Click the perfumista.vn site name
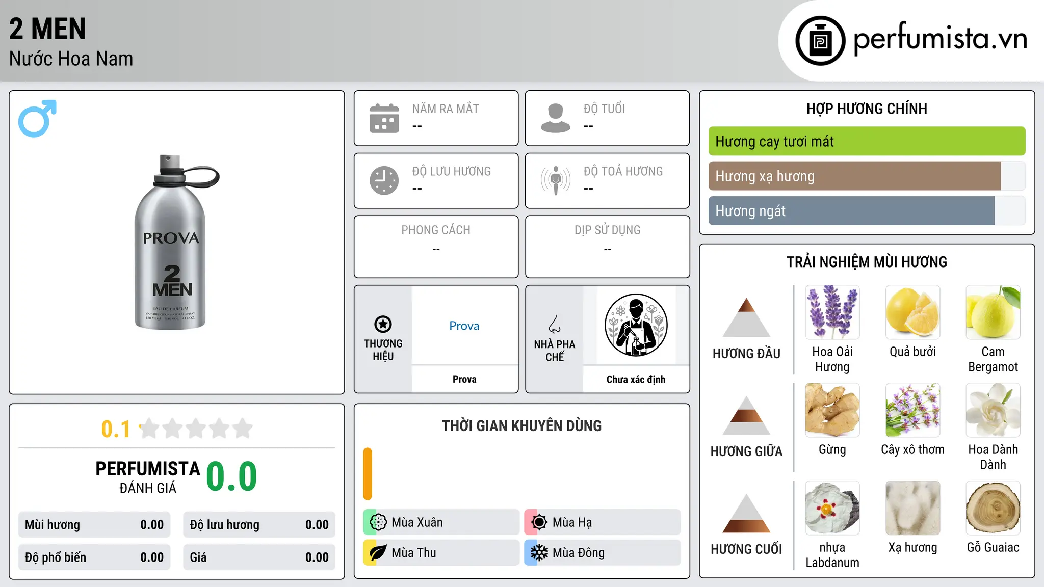The image size is (1044, 587). tap(941, 38)
